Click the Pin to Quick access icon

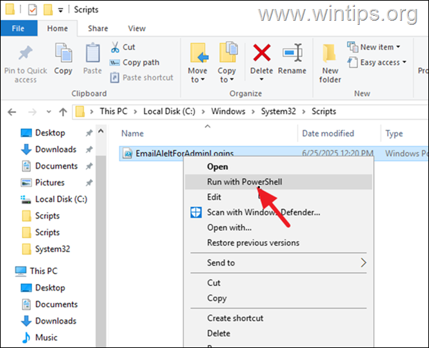point(26,53)
